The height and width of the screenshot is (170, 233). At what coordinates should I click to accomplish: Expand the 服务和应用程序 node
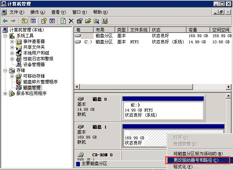[x=5, y=93]
